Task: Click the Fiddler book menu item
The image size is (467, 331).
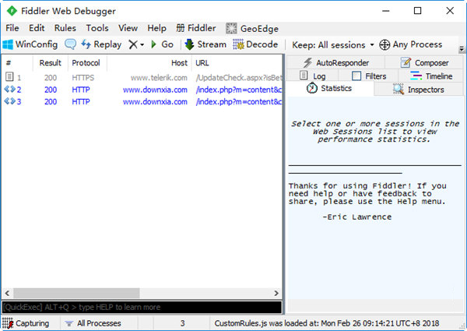Action: [x=195, y=28]
